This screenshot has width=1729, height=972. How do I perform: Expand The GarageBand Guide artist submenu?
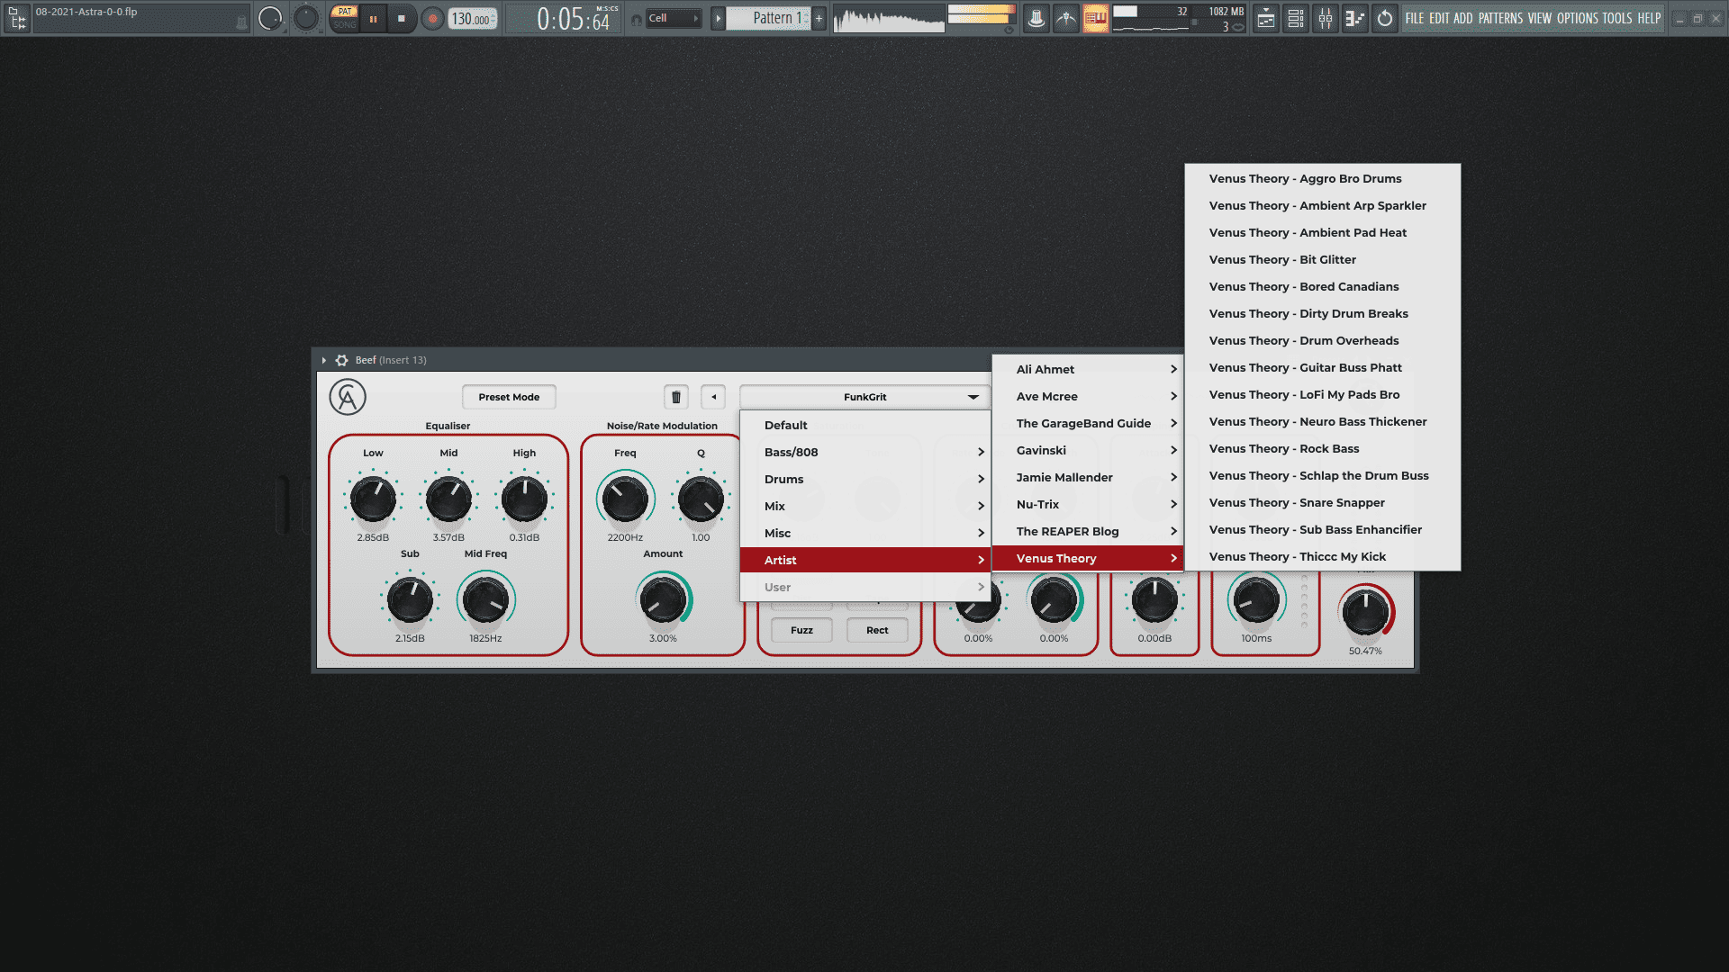point(1088,423)
